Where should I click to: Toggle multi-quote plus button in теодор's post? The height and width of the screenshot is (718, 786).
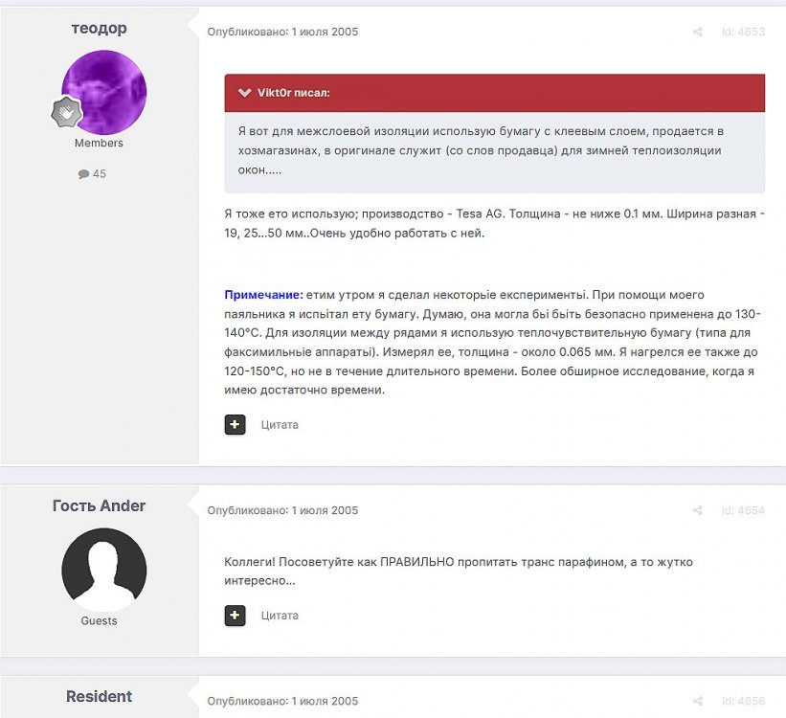(236, 424)
